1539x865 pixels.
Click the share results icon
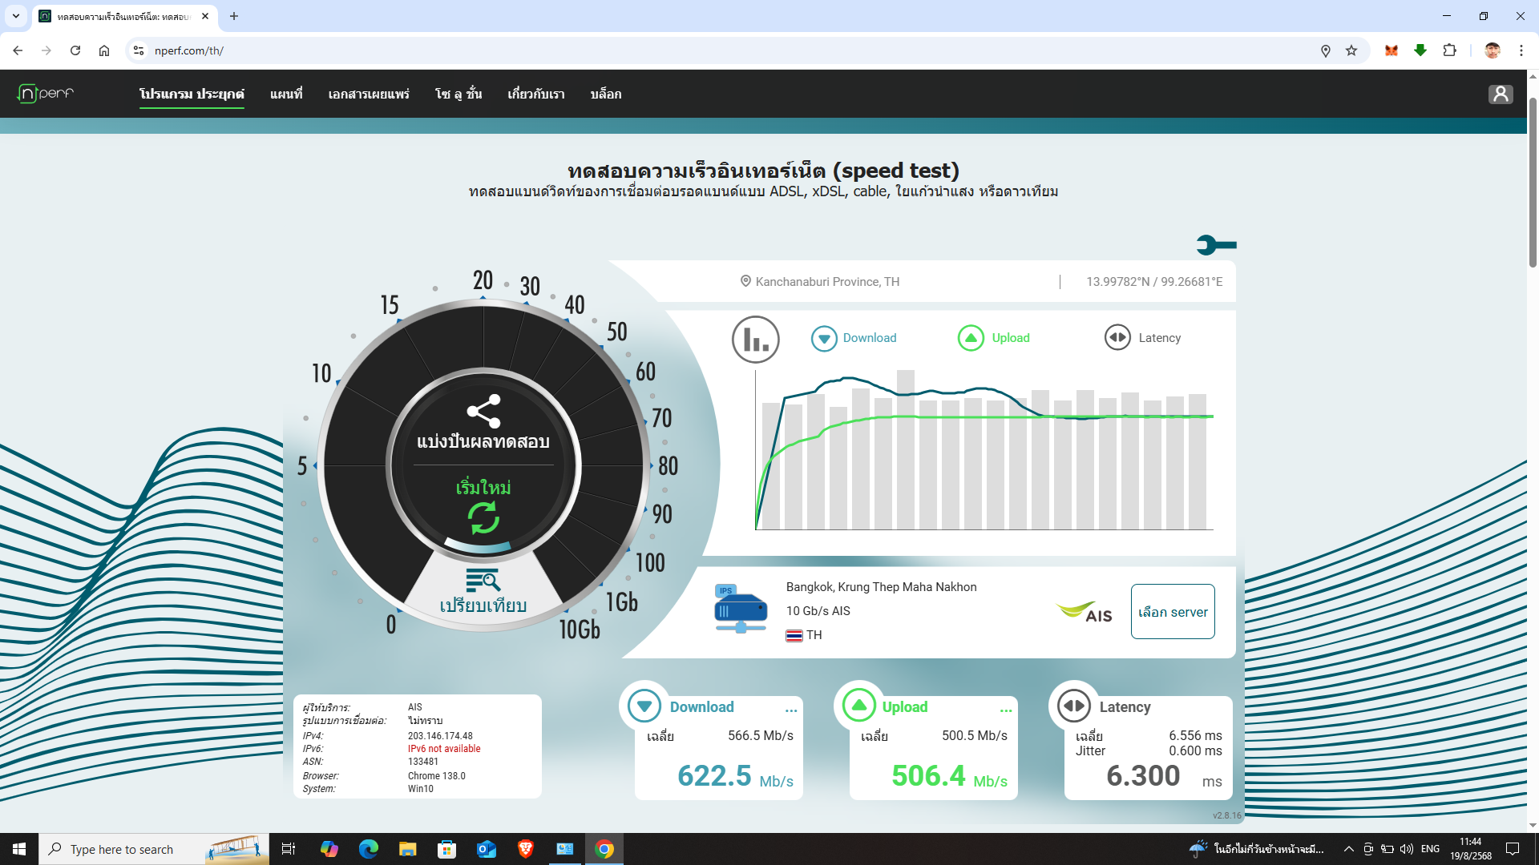[483, 412]
